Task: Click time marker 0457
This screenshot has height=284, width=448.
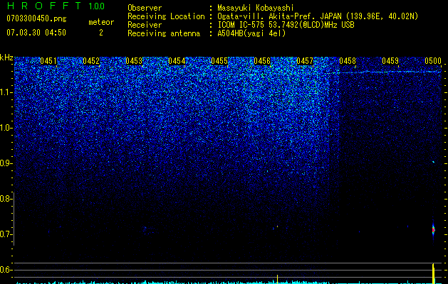Action: point(305,61)
